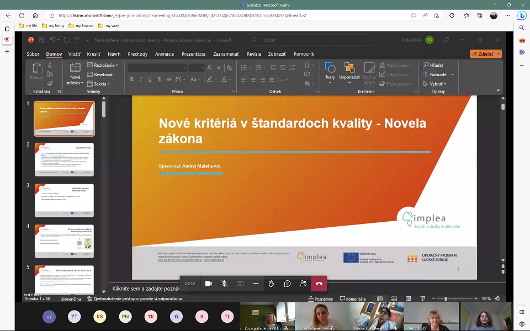Click the Zdieľať share button
Viewport: 530px width, 331px height.
[x=483, y=54]
